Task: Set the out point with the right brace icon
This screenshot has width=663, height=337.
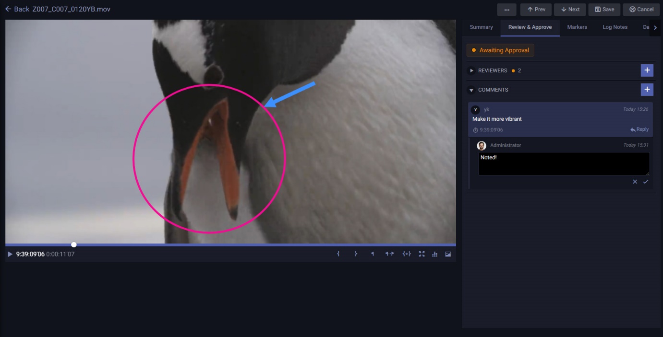Action: click(356, 254)
